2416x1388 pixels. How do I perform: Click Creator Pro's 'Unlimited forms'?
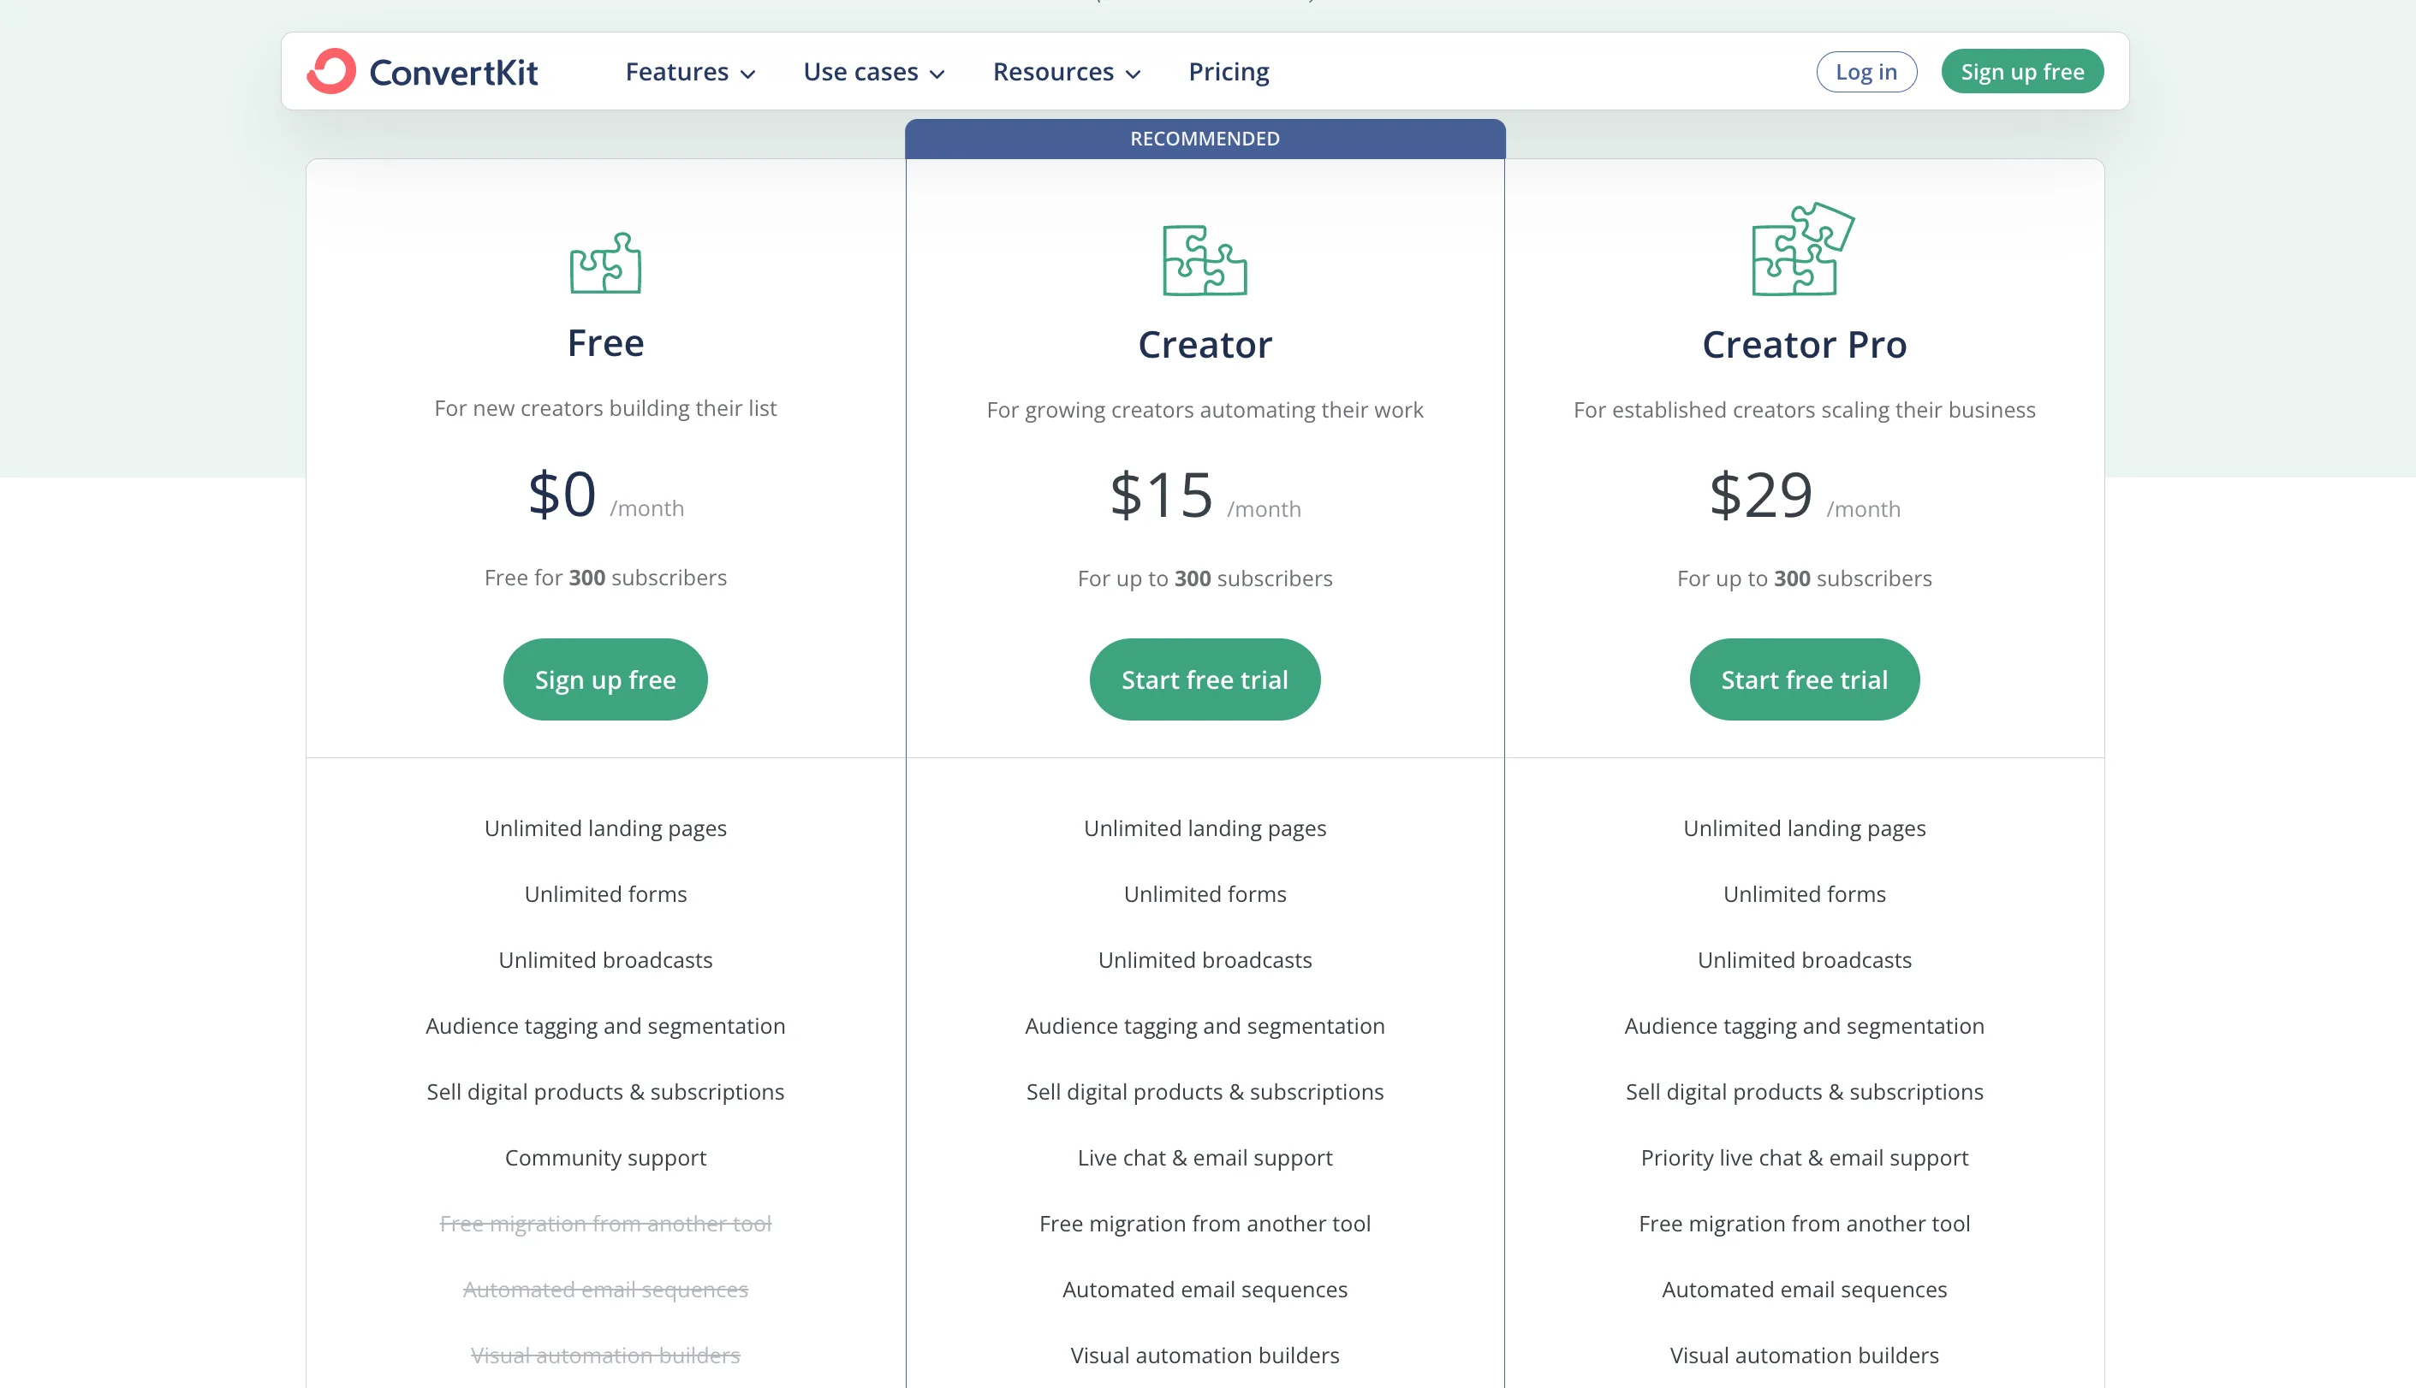point(1804,894)
